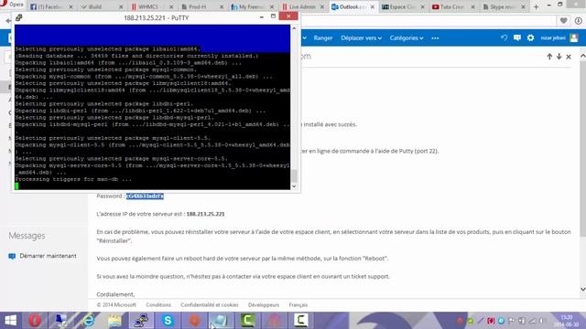Click the Messages heading in sidebar
Screen dimensions: 586x329
[x=27, y=236]
